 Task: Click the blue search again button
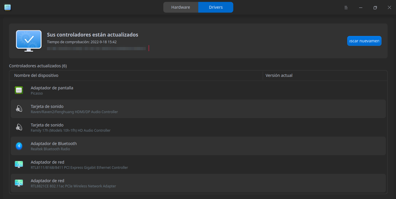[x=364, y=41]
